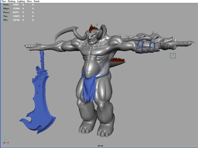Click the persp camera name label
The image size is (198, 148).
click(100, 146)
